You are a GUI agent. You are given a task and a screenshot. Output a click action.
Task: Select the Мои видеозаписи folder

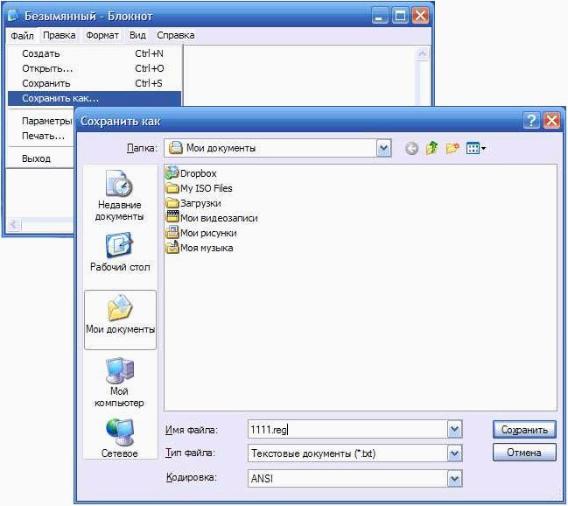[x=212, y=218]
